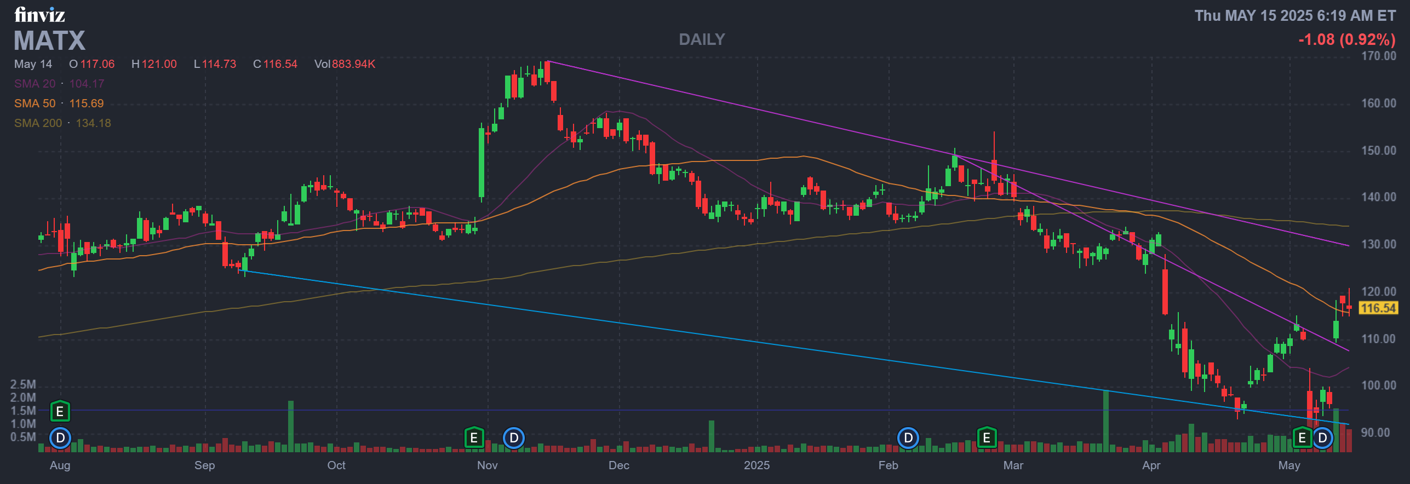
Task: Click the 2.0M volume axis label
Action: click(23, 397)
